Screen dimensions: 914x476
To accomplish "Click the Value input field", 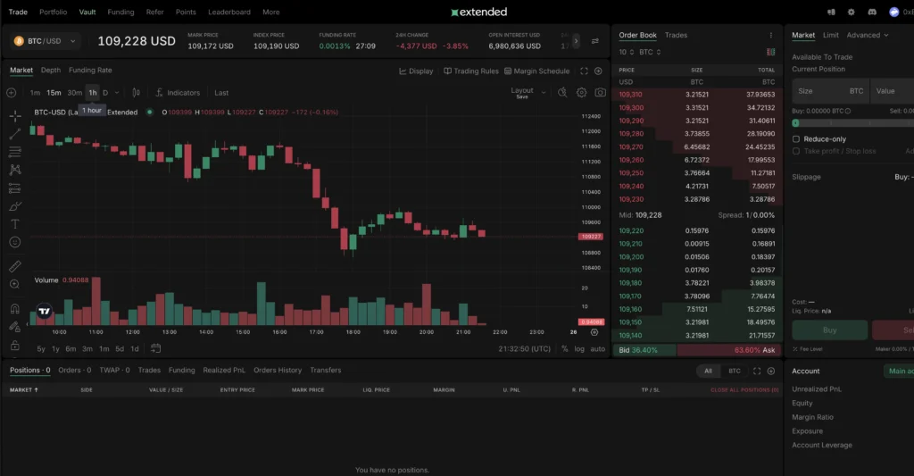I will click(892, 91).
